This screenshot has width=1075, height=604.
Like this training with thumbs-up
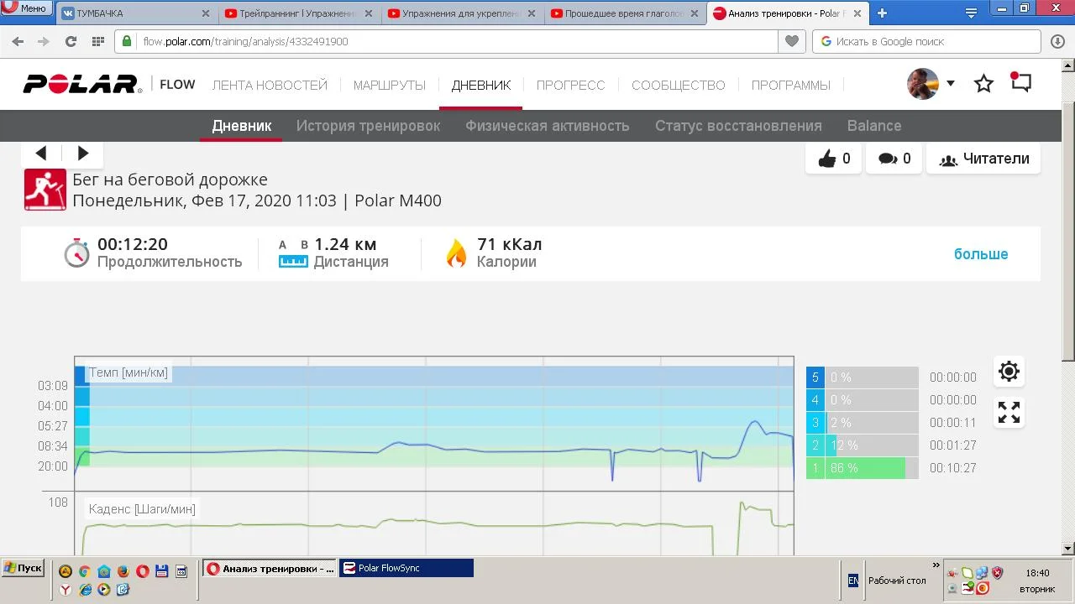point(833,159)
